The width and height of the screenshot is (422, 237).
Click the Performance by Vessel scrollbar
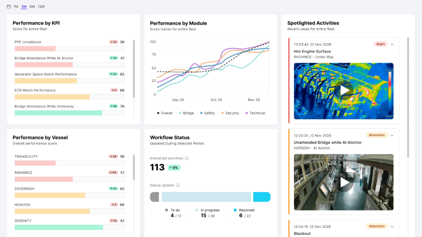(x=134, y=167)
